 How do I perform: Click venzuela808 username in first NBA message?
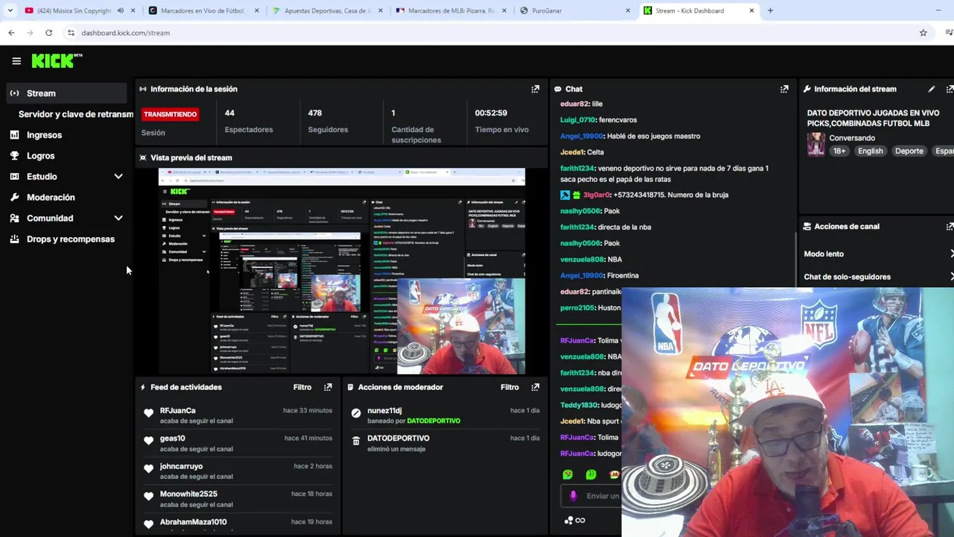pyautogui.click(x=582, y=260)
